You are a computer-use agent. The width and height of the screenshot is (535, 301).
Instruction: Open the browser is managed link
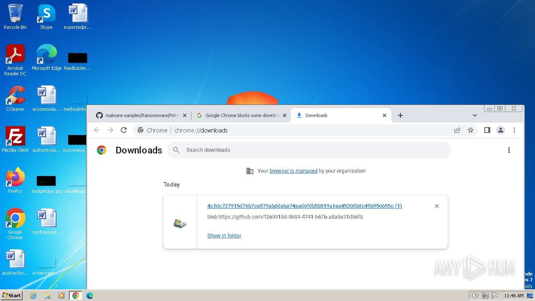[293, 171]
